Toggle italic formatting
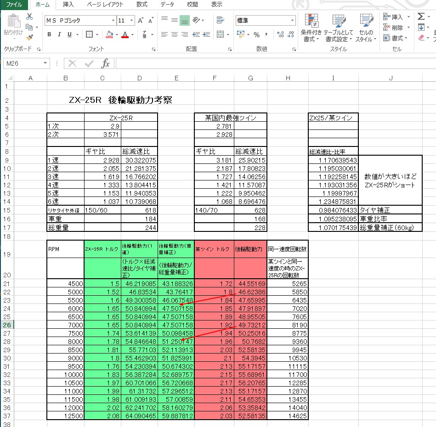Screen dimensions: 436x427 (59, 34)
